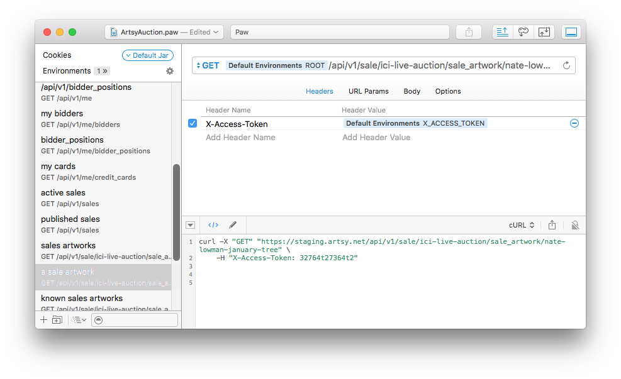
Task: Reload the request with refresh icon
Action: (x=566, y=65)
